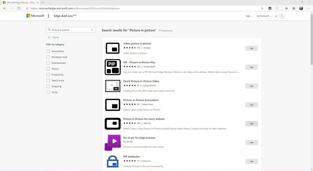Check the Social category filter
Viewport: 313px width, 171px height.
coord(48,92)
